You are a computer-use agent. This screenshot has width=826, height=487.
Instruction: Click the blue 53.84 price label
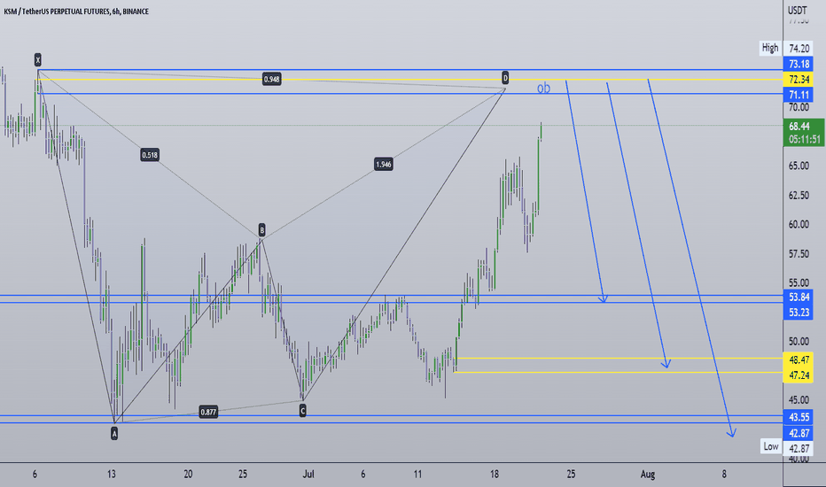(799, 297)
